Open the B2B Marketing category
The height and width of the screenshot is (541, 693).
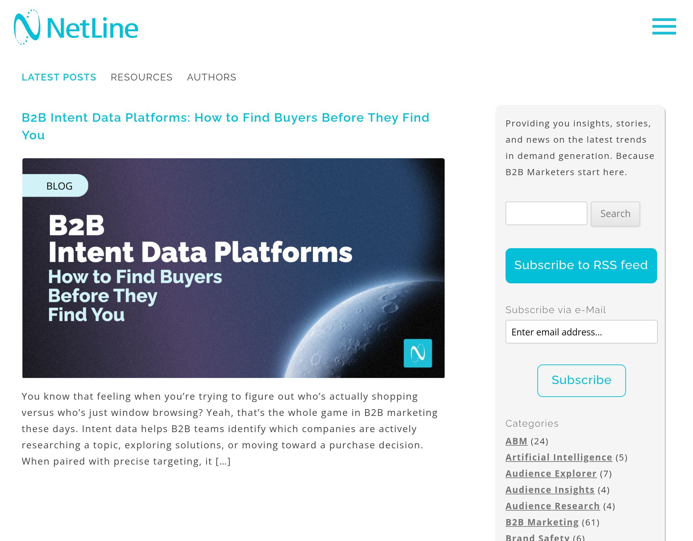(x=542, y=522)
